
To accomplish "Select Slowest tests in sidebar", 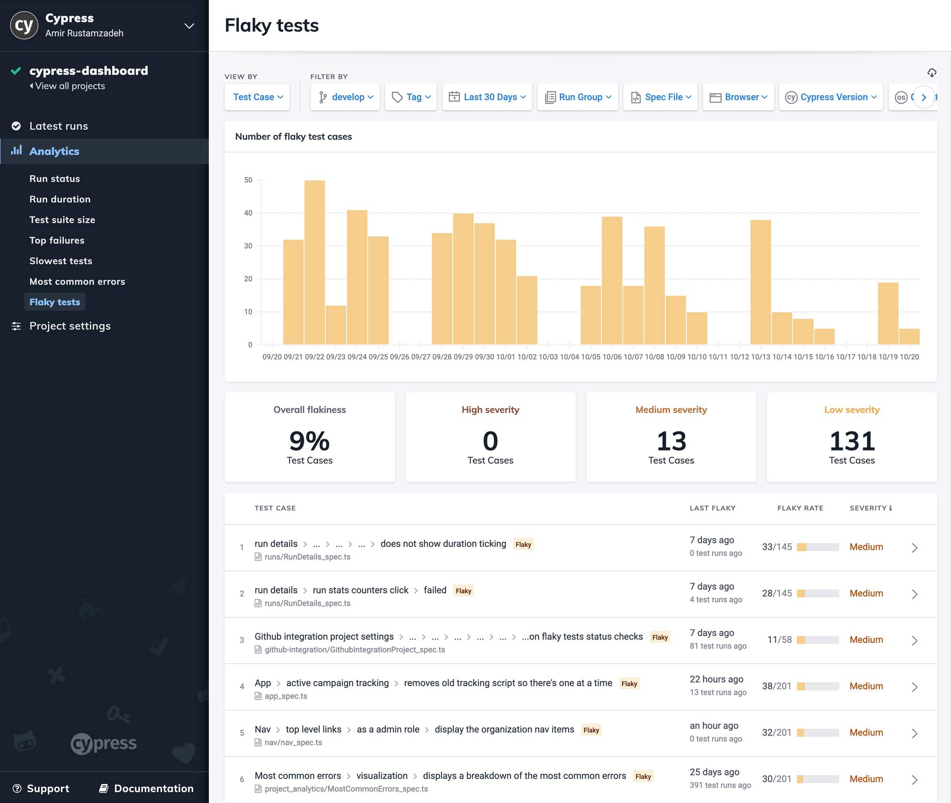I will coord(60,261).
